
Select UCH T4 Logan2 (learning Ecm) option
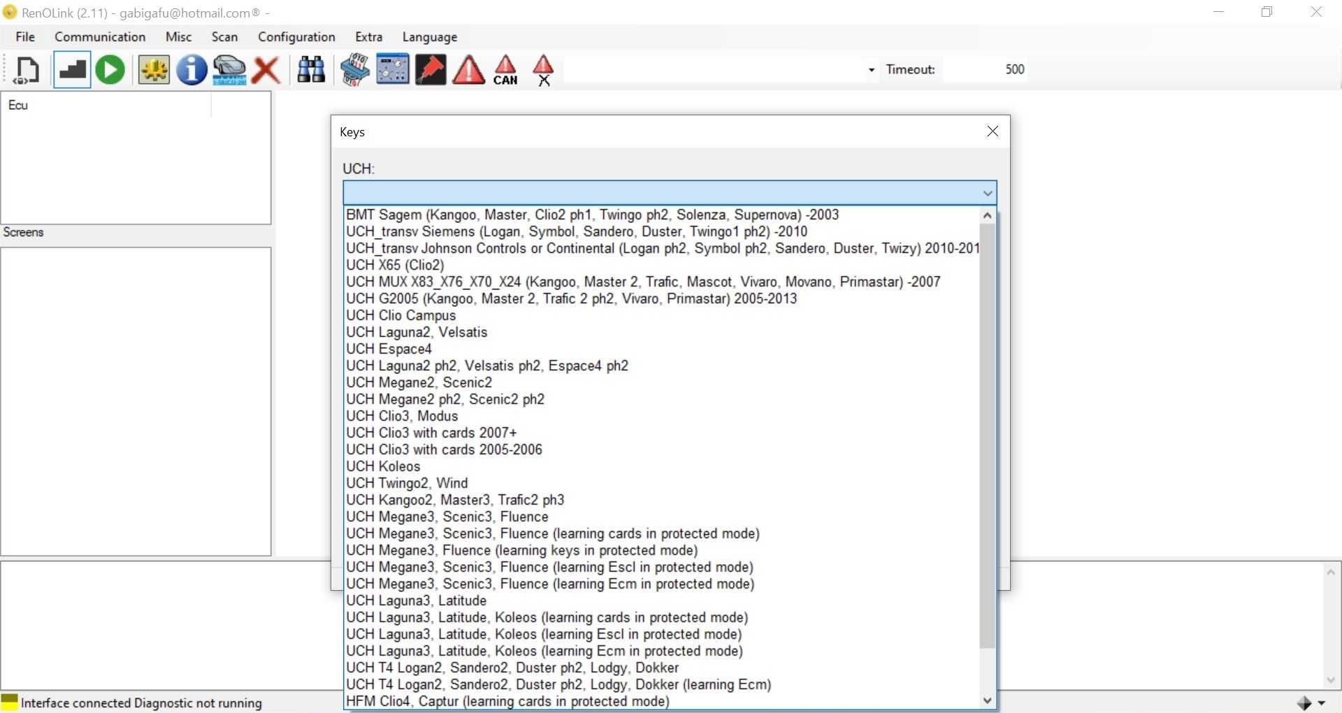click(x=662, y=684)
